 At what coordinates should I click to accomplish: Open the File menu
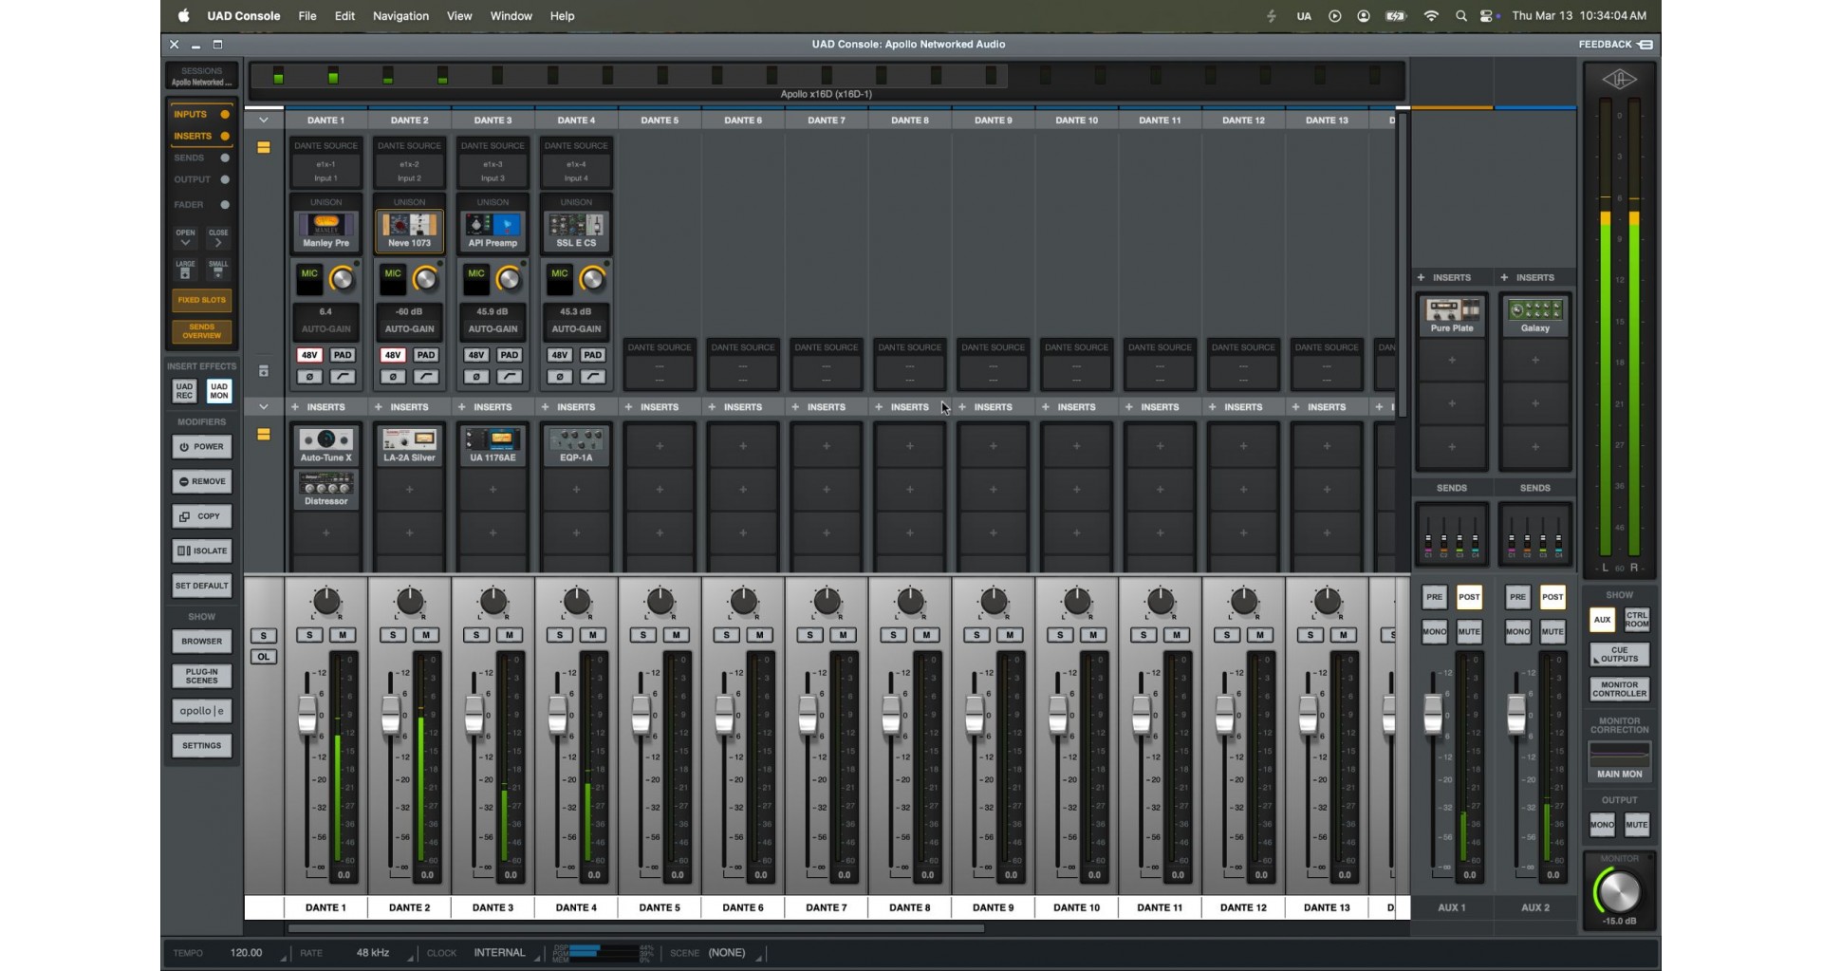click(x=307, y=16)
